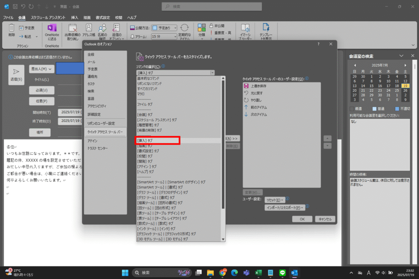Viewport: 419px width, 279px height.
Task: Open インポート/エクスポート(P) dropdown
Action: 285,208
